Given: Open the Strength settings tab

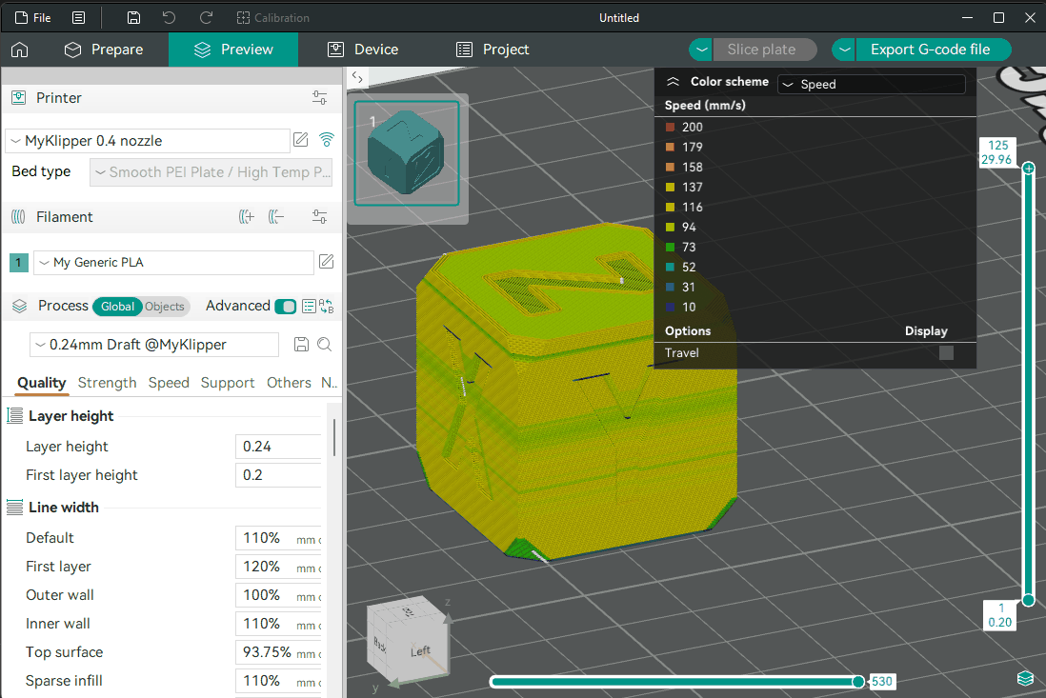Looking at the screenshot, I should 107,383.
